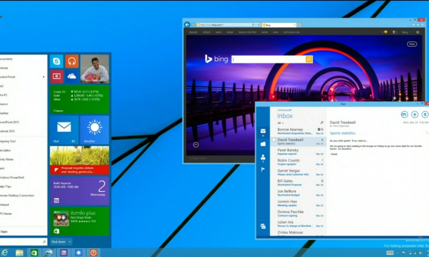429x257 pixels.
Task: Open the Bonnie Kearney email
Action: point(298,131)
